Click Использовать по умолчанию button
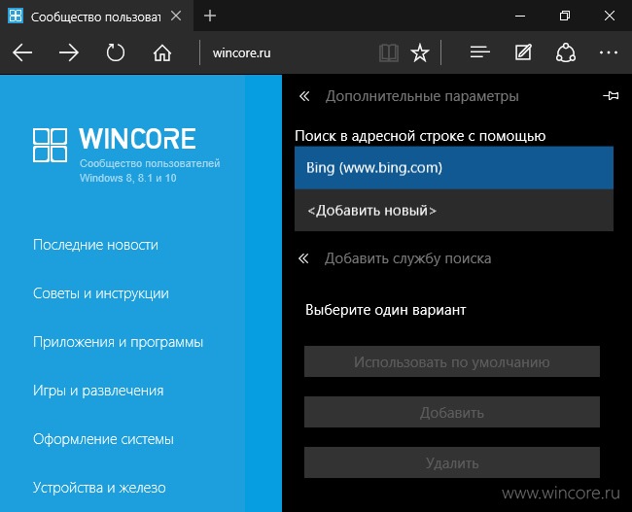Viewport: 632px width, 512px height. pos(452,361)
